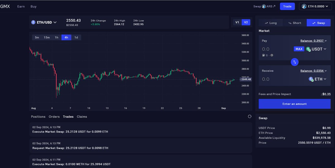Click the MAX button
The width and height of the screenshot is (335, 168).
299,49
